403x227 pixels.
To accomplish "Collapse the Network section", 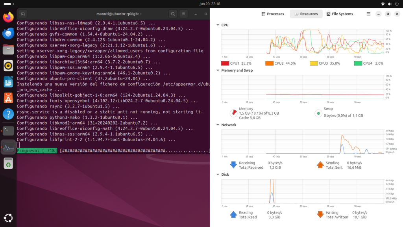I will coord(218,125).
